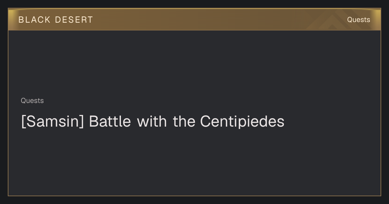
Task: Click the letter Q of header Quests
Action: [350, 20]
